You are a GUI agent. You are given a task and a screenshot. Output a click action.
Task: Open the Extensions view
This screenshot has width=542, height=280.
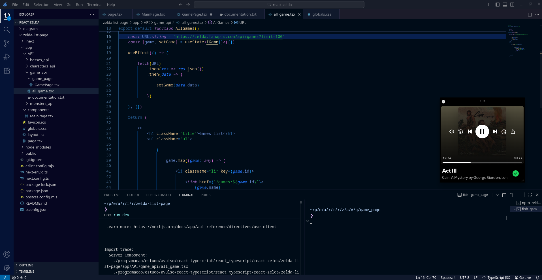[x=7, y=71]
